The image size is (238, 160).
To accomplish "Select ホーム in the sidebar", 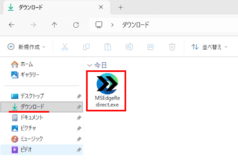I will (26, 64).
